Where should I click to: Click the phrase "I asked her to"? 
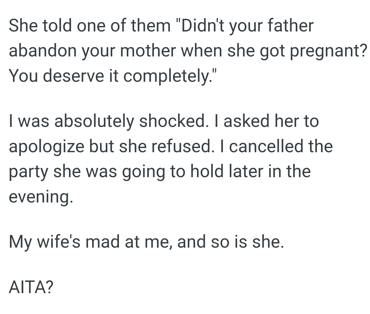(271, 121)
